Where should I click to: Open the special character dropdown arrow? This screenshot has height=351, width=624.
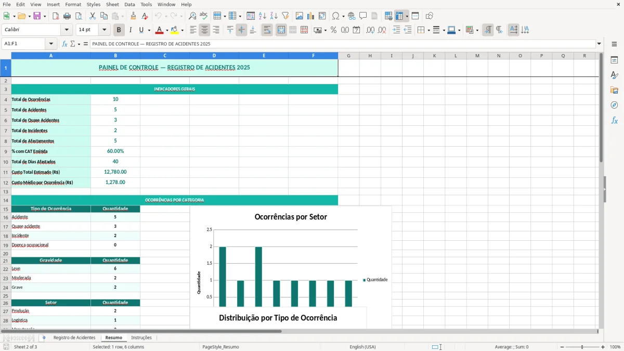click(343, 16)
